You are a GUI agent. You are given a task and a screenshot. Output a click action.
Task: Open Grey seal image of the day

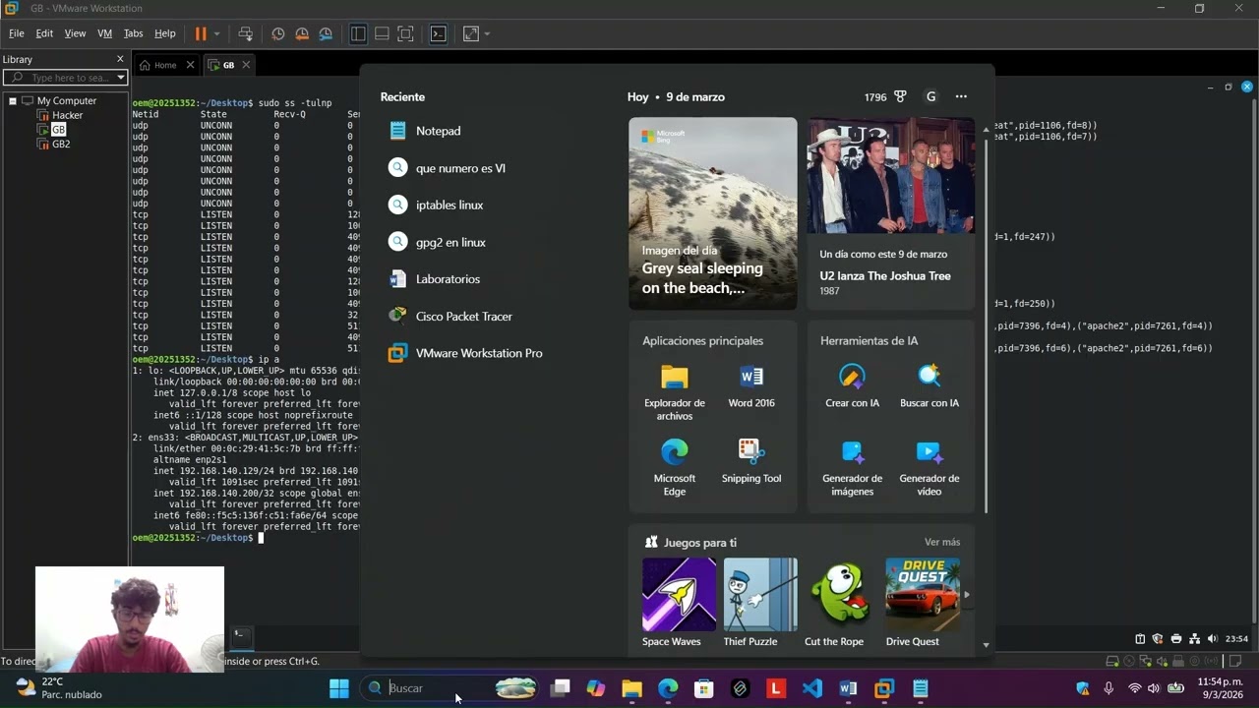pos(713,213)
